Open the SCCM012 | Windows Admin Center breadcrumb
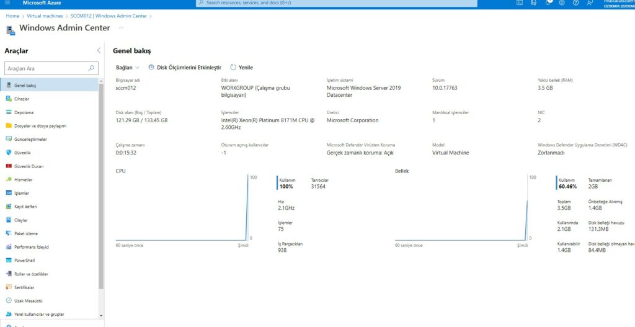 109,16
